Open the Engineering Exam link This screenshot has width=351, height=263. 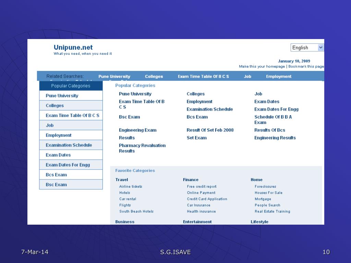coord(138,130)
